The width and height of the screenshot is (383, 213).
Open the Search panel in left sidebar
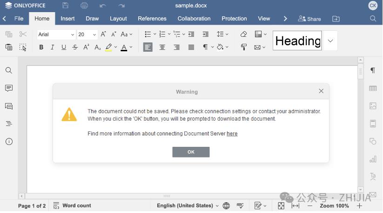(x=9, y=70)
